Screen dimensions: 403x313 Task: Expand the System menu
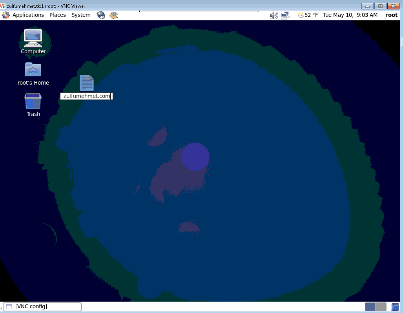81,15
